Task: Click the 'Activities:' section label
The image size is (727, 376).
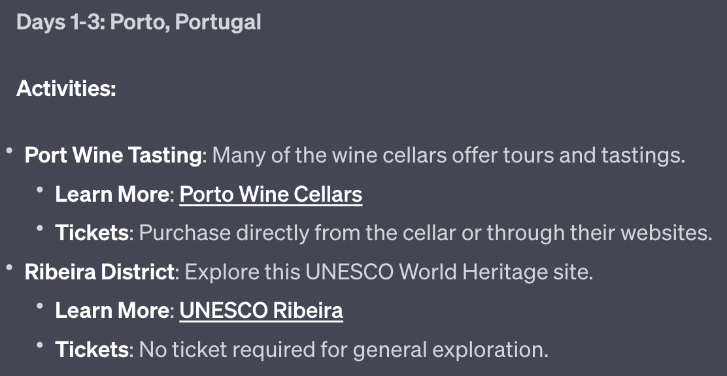Action: [66, 88]
